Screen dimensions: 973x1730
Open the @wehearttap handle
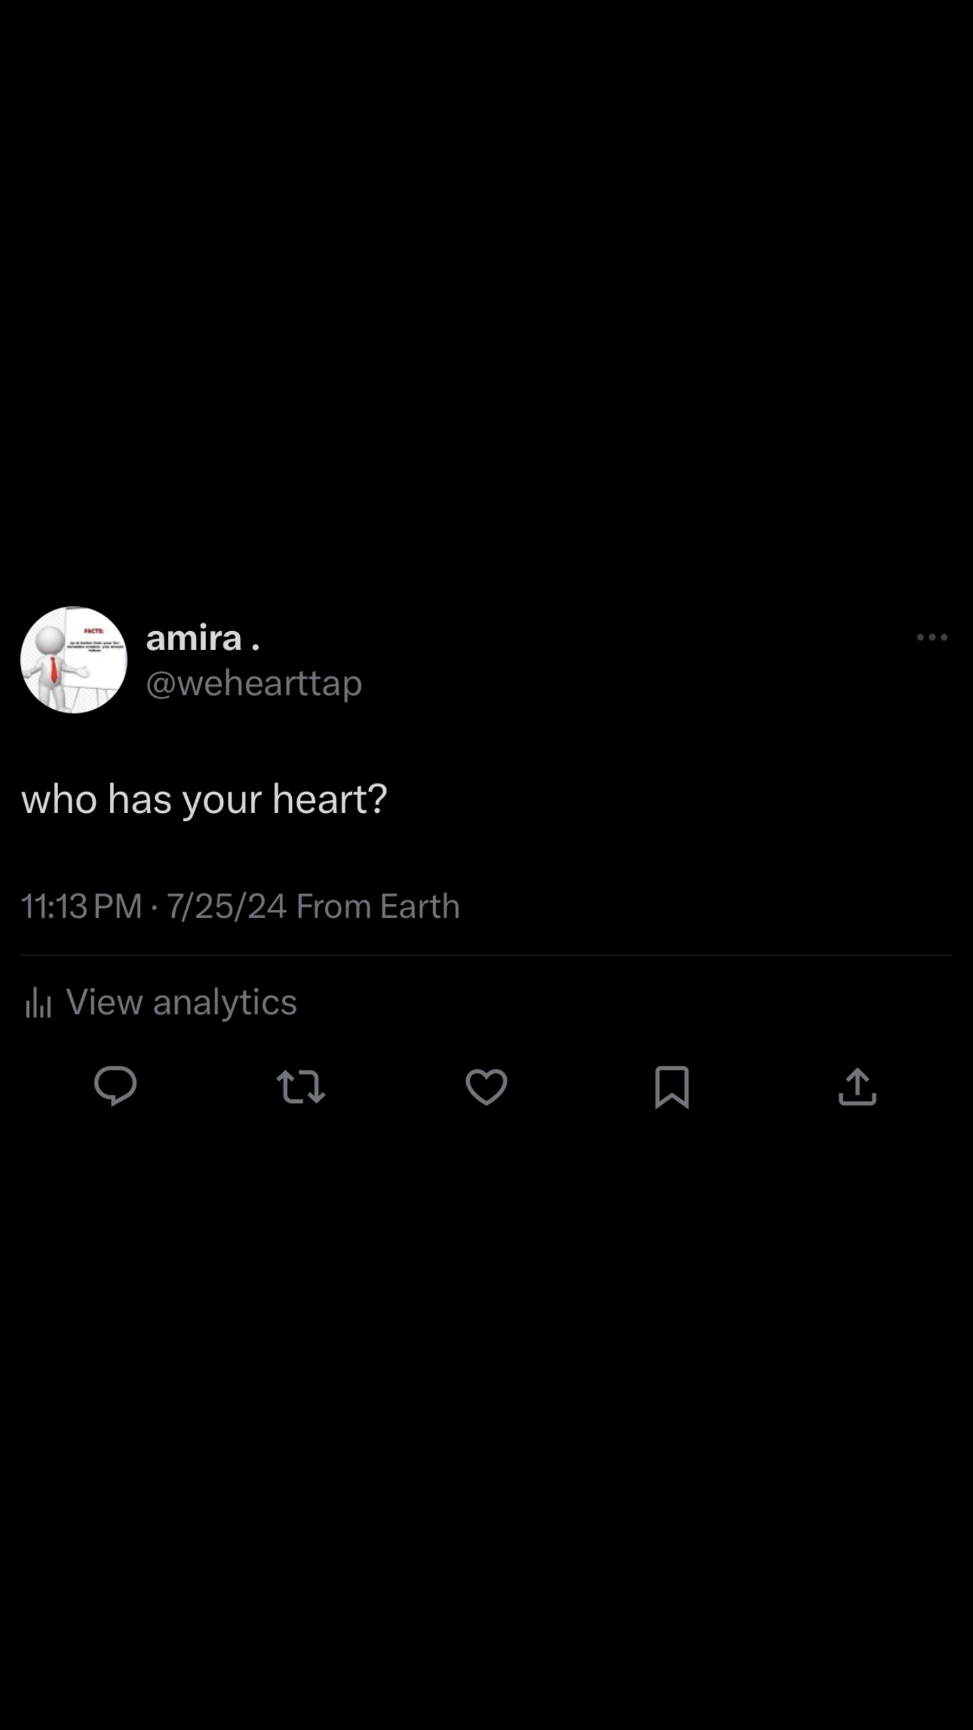click(x=254, y=683)
